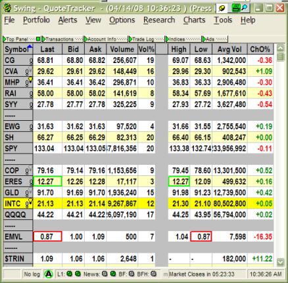Click the g icon in EWG row
The image size is (288, 283).
[31, 127]
